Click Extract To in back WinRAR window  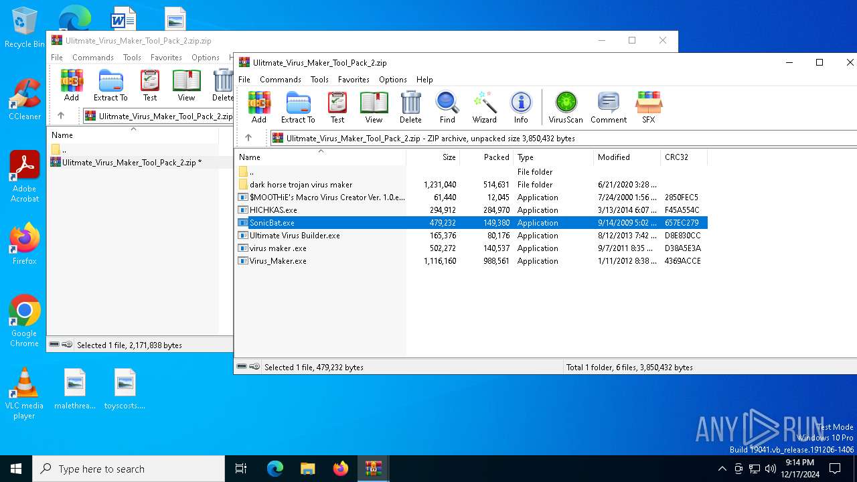coord(110,85)
